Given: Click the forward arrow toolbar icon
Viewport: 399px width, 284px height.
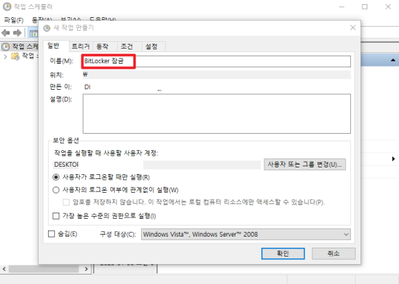Looking at the screenshot, I should [17, 33].
